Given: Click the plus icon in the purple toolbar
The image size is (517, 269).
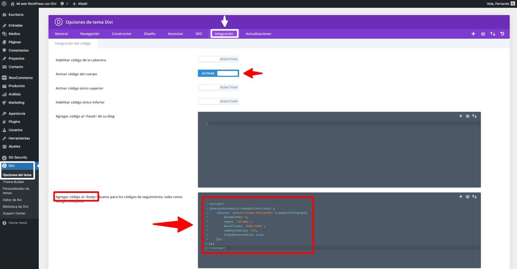Looking at the screenshot, I should click(x=473, y=33).
